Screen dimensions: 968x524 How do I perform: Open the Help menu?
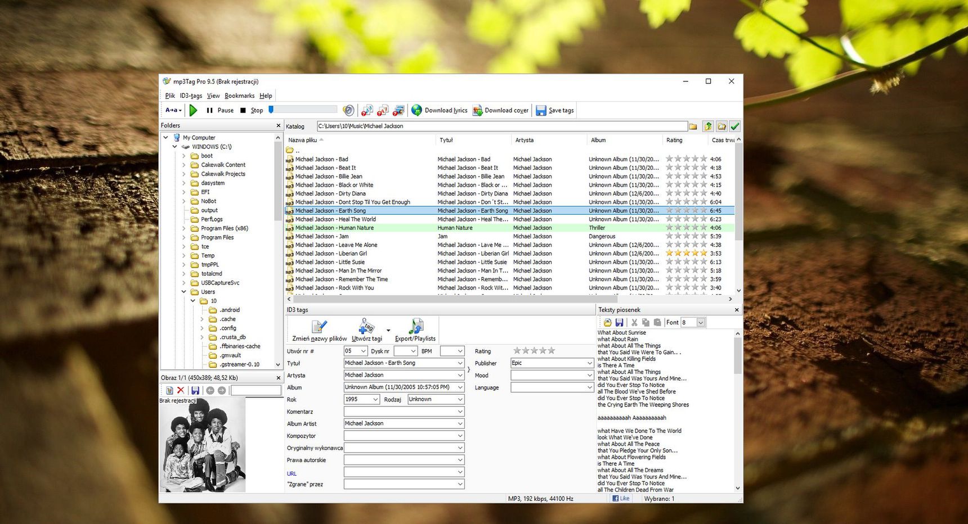pyautogui.click(x=266, y=96)
